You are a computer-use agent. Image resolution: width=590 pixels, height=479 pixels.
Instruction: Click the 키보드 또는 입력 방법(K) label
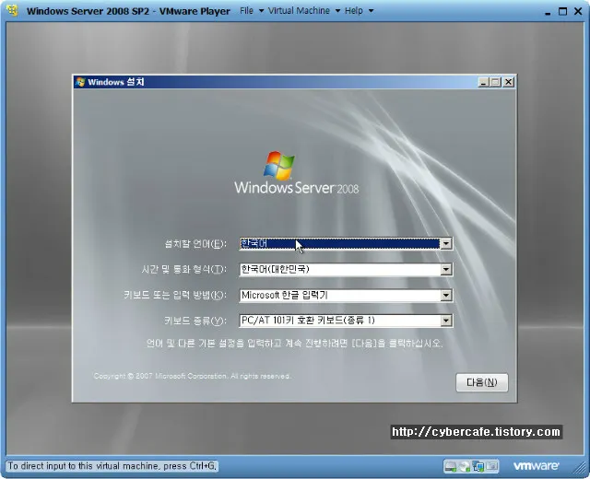pos(175,295)
